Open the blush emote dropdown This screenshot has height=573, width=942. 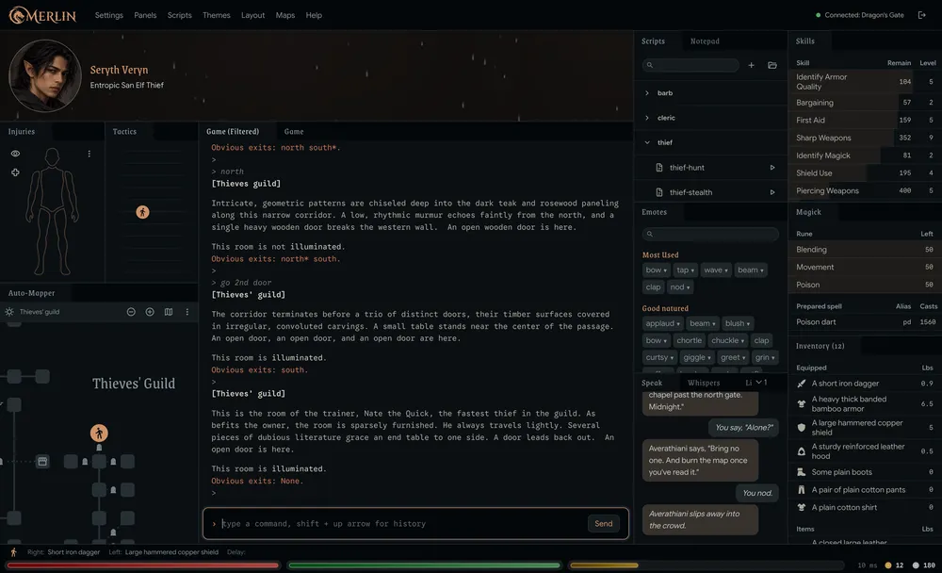738,323
